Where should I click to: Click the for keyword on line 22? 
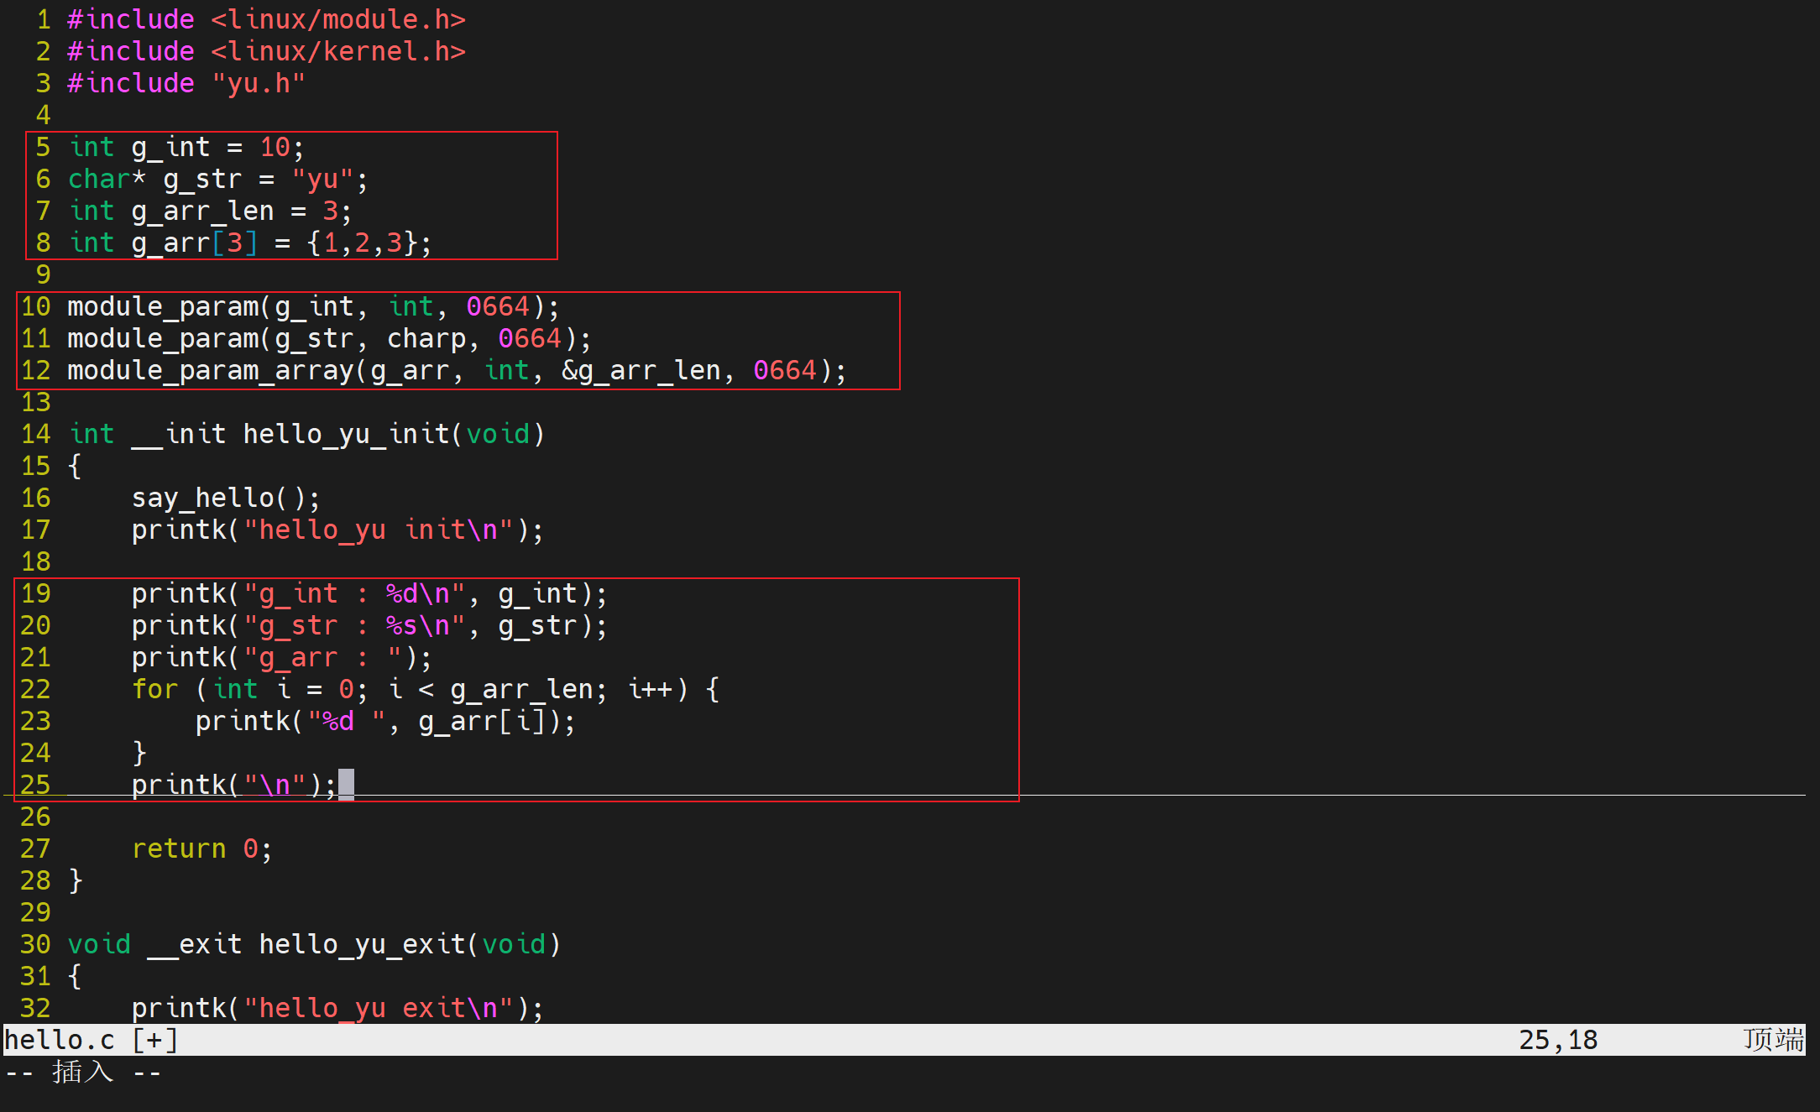point(155,689)
